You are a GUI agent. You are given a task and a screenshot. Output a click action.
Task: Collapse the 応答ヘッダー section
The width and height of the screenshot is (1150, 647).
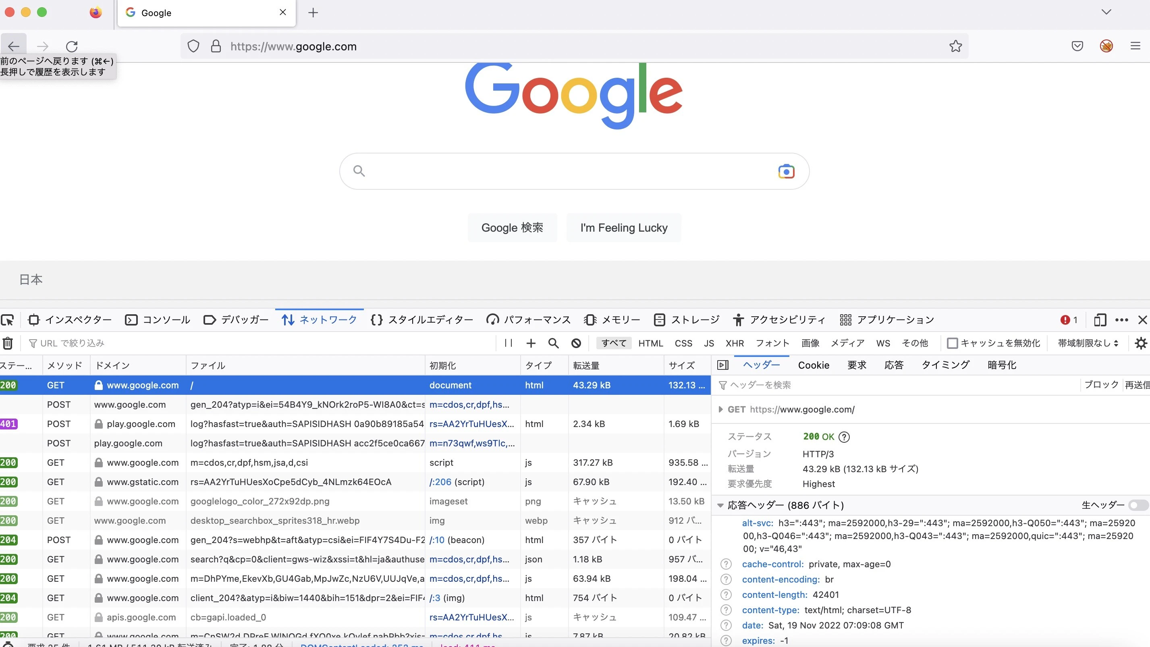pos(720,505)
